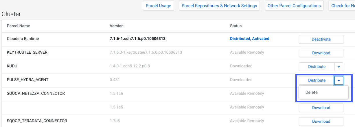Click the 1.7c5 version value
This screenshot has width=355, height=127.
(115, 121)
